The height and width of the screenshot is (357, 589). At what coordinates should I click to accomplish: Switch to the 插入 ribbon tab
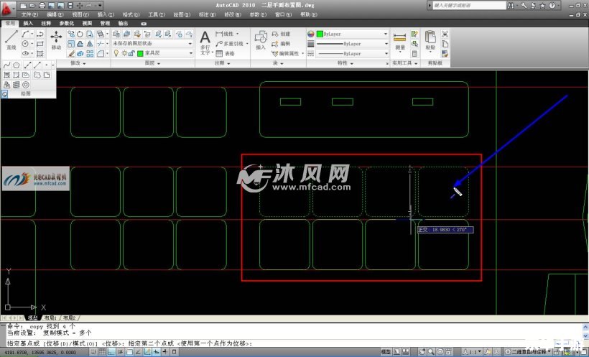point(28,23)
